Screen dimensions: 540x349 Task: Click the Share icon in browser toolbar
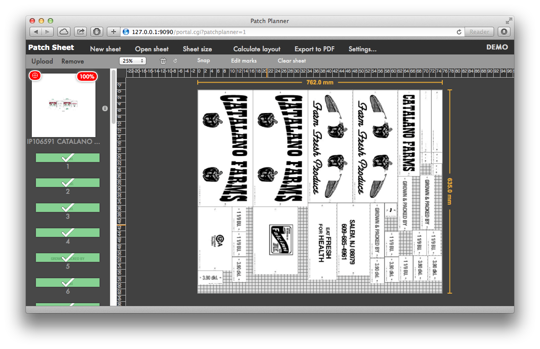point(80,32)
